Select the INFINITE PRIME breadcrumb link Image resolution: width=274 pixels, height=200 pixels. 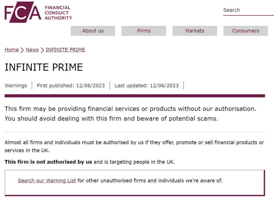[65, 50]
